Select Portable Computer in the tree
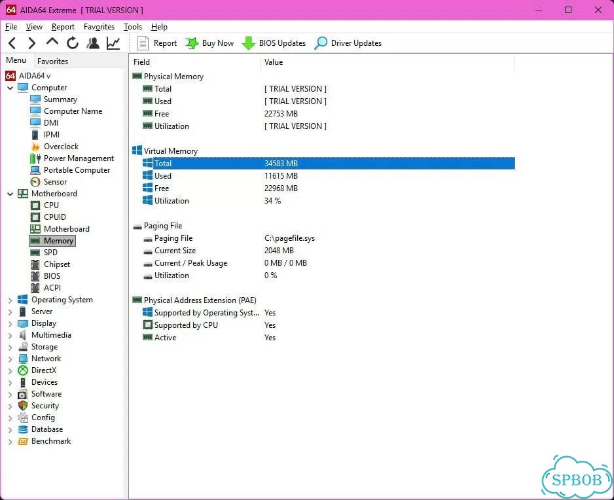This screenshot has width=614, height=500. coord(77,170)
